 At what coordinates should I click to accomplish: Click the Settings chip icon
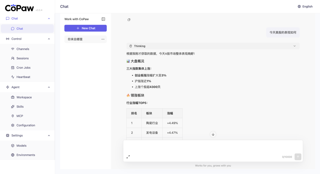[x=7, y=135]
